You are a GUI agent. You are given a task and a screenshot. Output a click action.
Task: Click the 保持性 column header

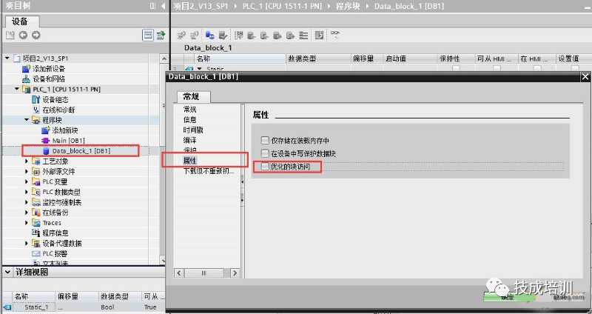456,59
